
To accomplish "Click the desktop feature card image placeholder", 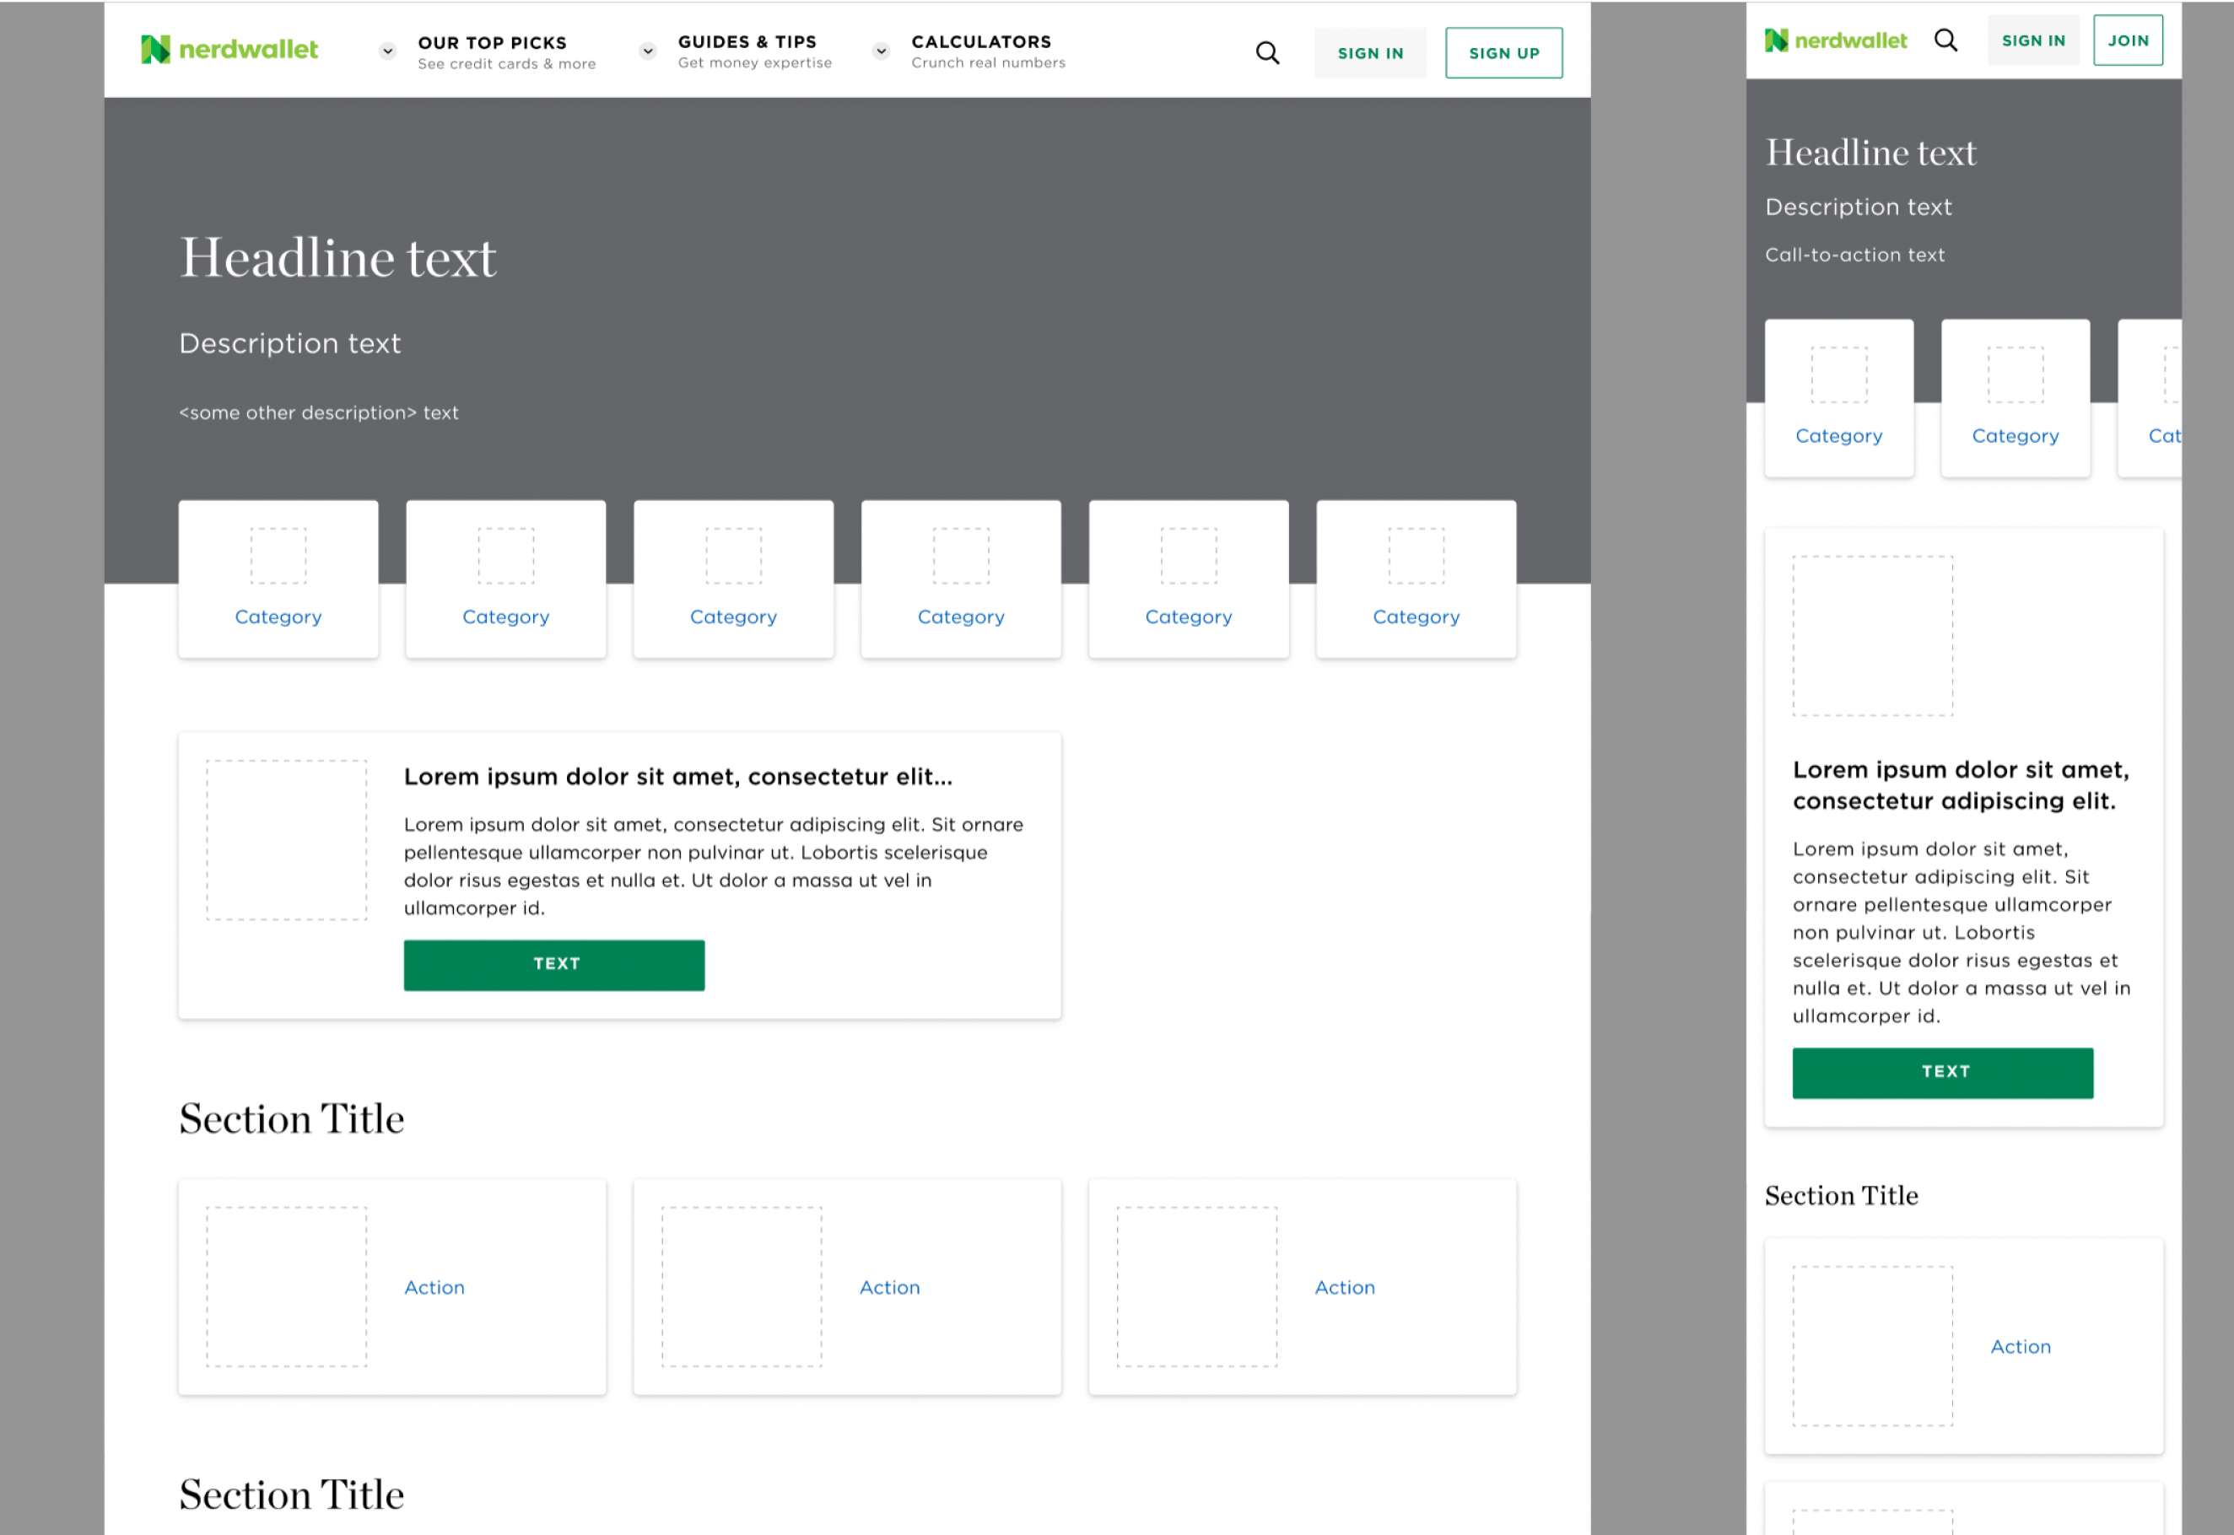I will [287, 840].
